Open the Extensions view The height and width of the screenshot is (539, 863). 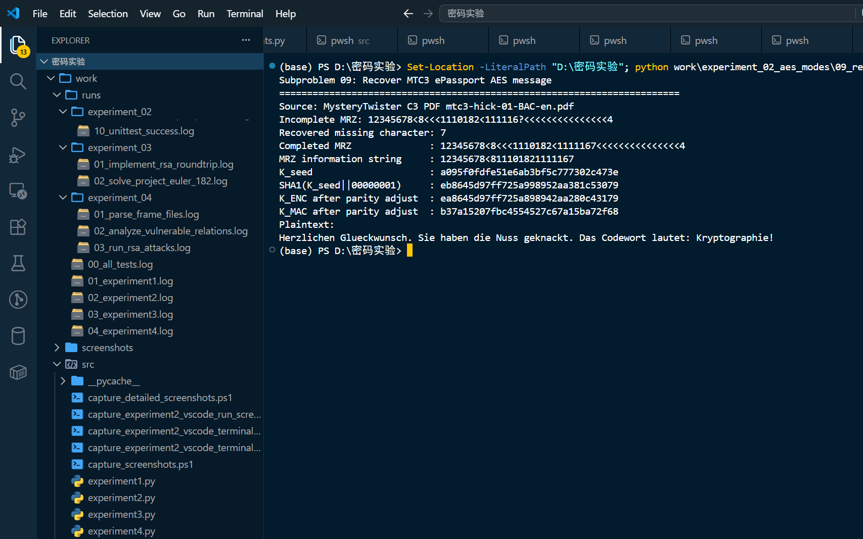coord(18,227)
